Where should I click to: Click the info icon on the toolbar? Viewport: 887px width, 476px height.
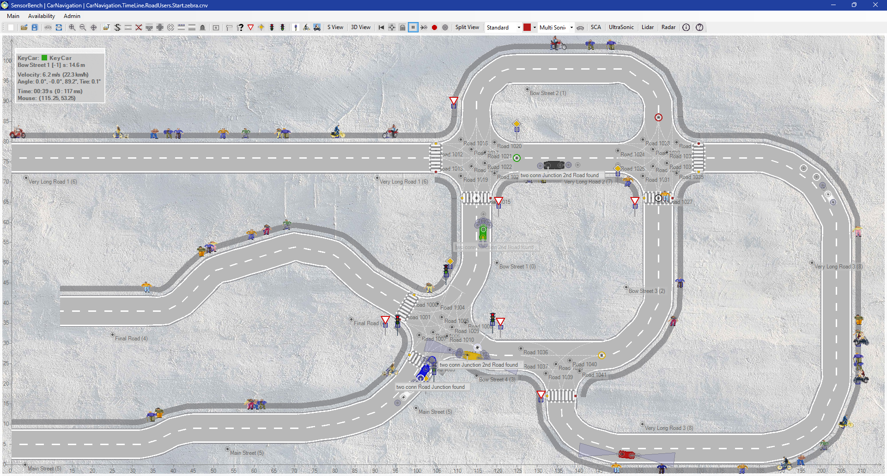click(x=686, y=27)
